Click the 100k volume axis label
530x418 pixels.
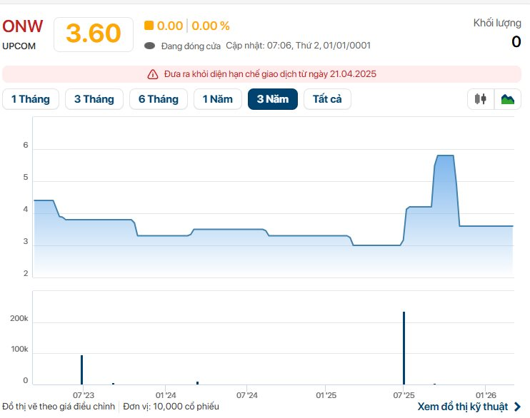point(19,349)
